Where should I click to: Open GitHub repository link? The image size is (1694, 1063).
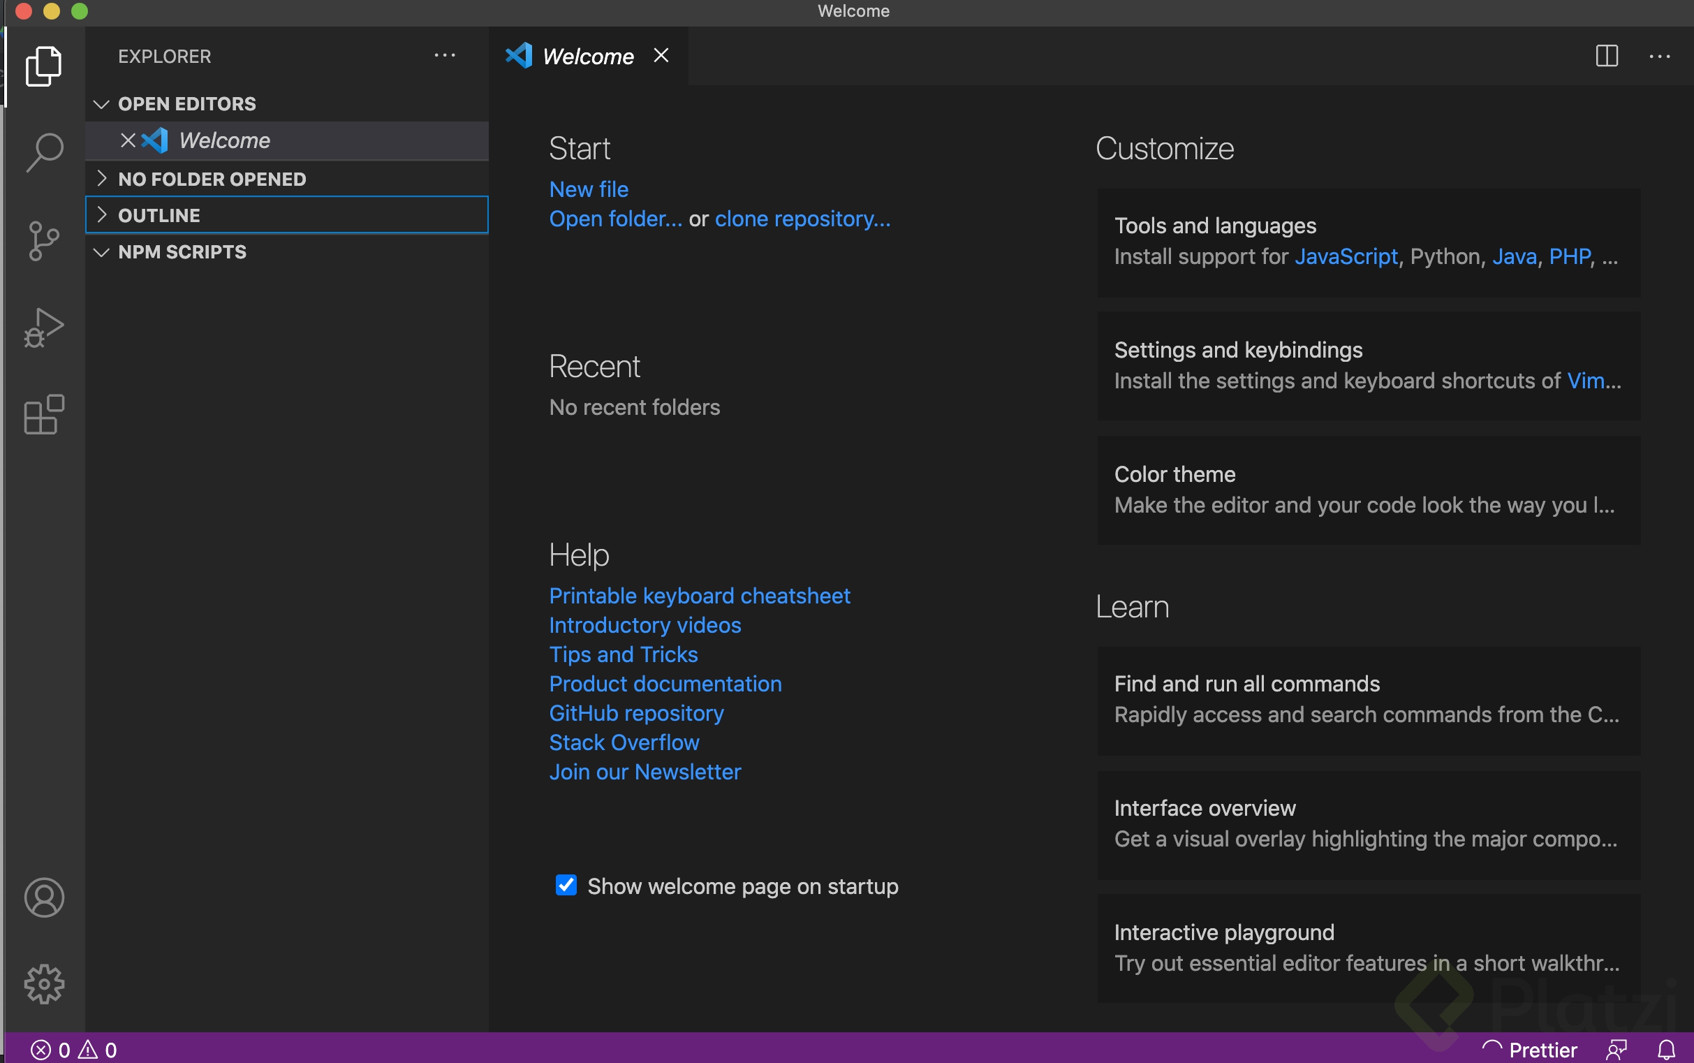click(636, 713)
